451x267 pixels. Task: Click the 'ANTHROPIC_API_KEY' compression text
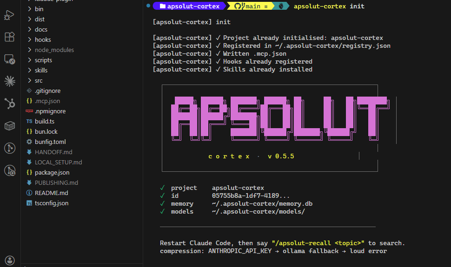pyautogui.click(x=240, y=251)
